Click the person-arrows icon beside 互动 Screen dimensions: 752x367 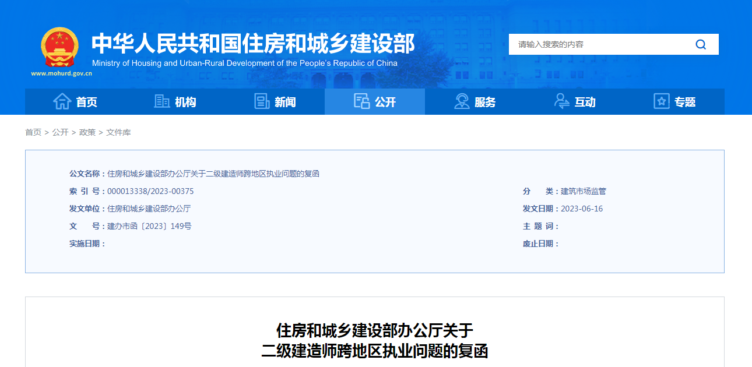pos(562,101)
